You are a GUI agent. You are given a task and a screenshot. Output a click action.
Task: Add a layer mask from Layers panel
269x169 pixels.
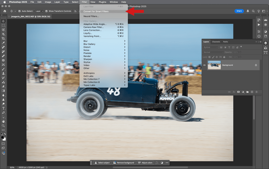(x=239, y=92)
